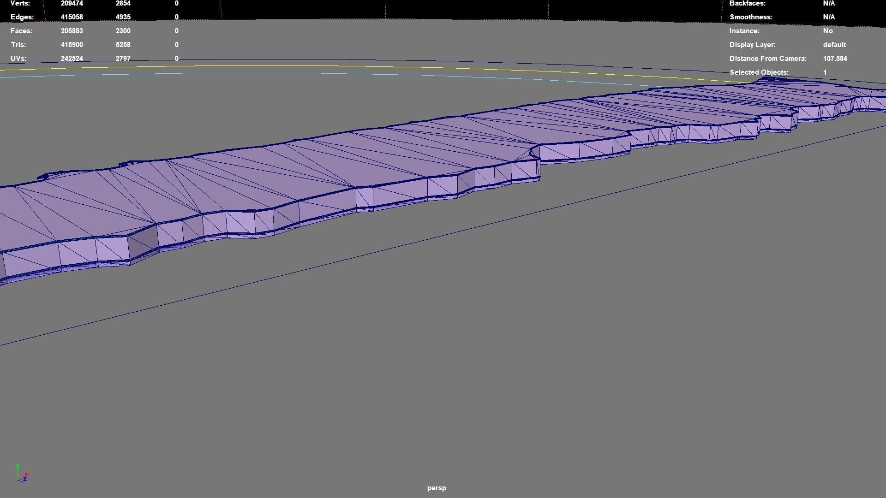Click the UVs: label in the HUD
Screen dimensions: 886x498
(18, 59)
